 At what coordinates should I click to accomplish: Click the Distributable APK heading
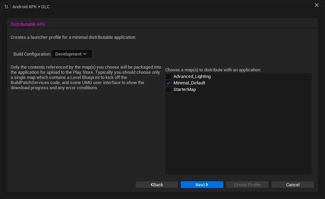click(28, 24)
